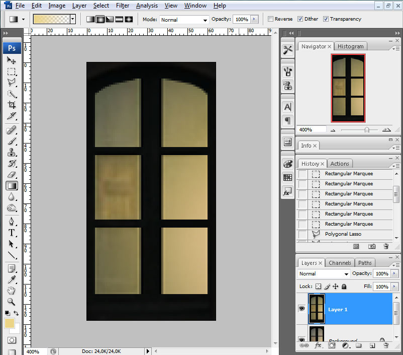Switch to the Channels tab
Viewport: 403px width, 355px height.
coord(340,263)
